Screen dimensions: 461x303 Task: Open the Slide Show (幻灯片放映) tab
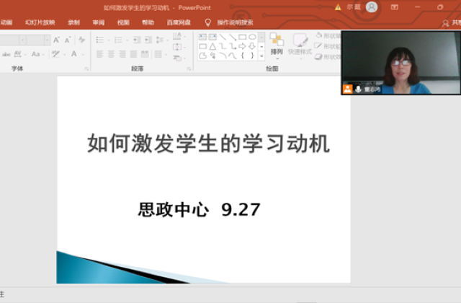pyautogui.click(x=40, y=22)
